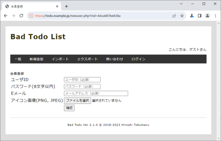Click the scrollbar down arrow

pyautogui.click(x=219, y=139)
